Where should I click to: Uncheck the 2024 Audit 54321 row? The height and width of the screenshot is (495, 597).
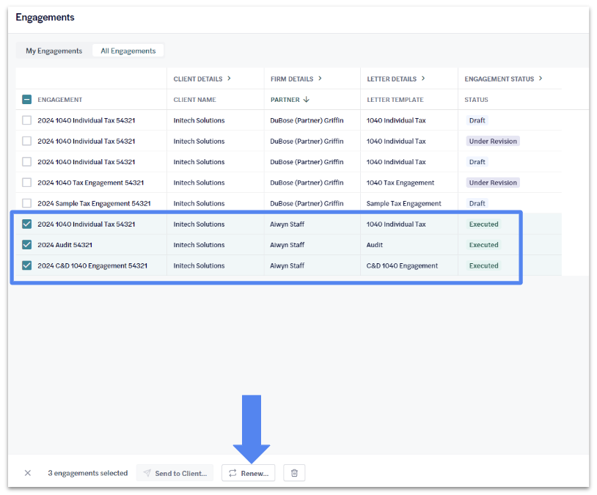pos(26,244)
